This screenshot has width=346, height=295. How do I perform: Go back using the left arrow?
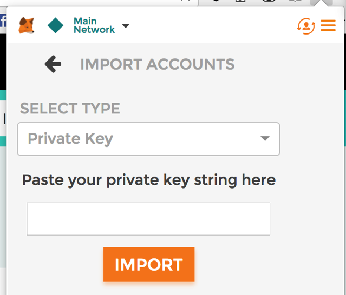click(53, 64)
